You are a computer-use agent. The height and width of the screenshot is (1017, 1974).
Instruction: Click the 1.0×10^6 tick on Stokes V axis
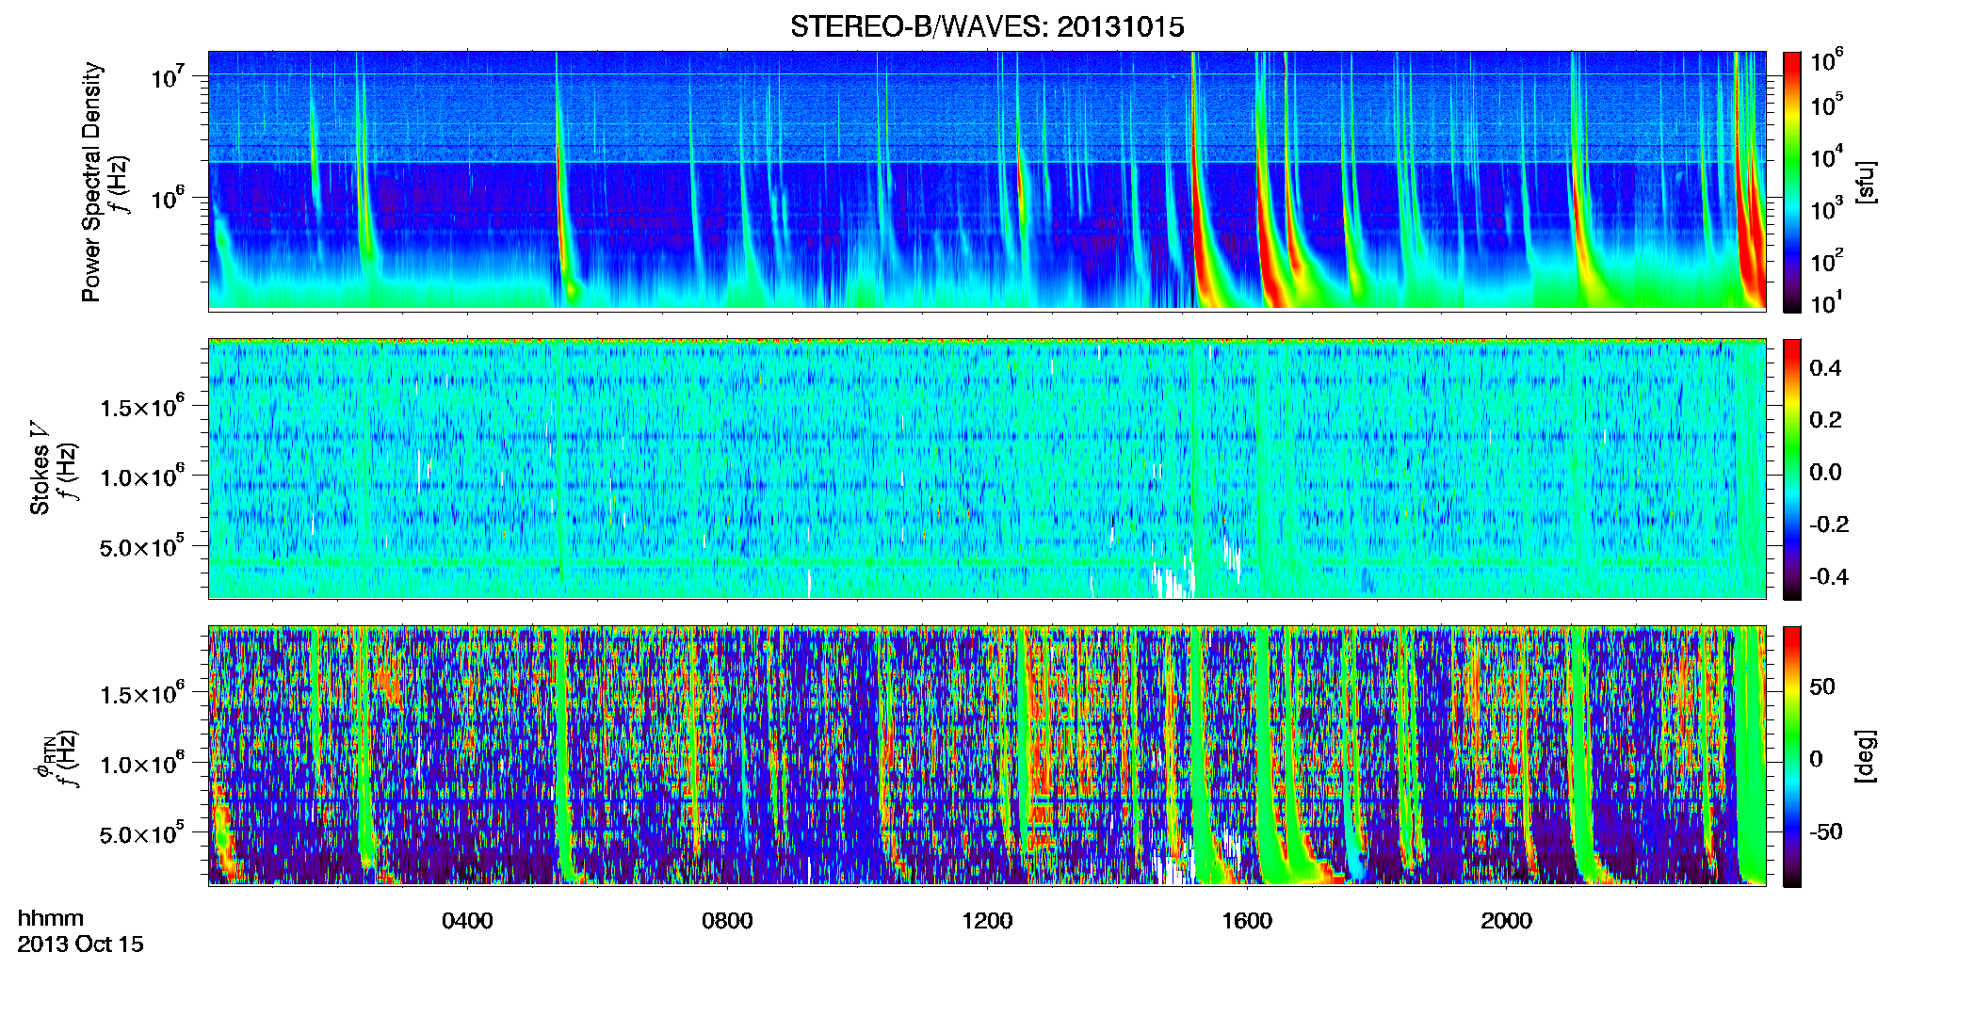[142, 476]
